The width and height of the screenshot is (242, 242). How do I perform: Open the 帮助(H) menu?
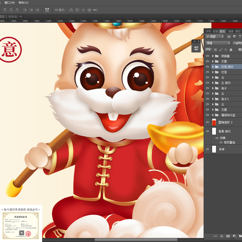tap(23, 3)
